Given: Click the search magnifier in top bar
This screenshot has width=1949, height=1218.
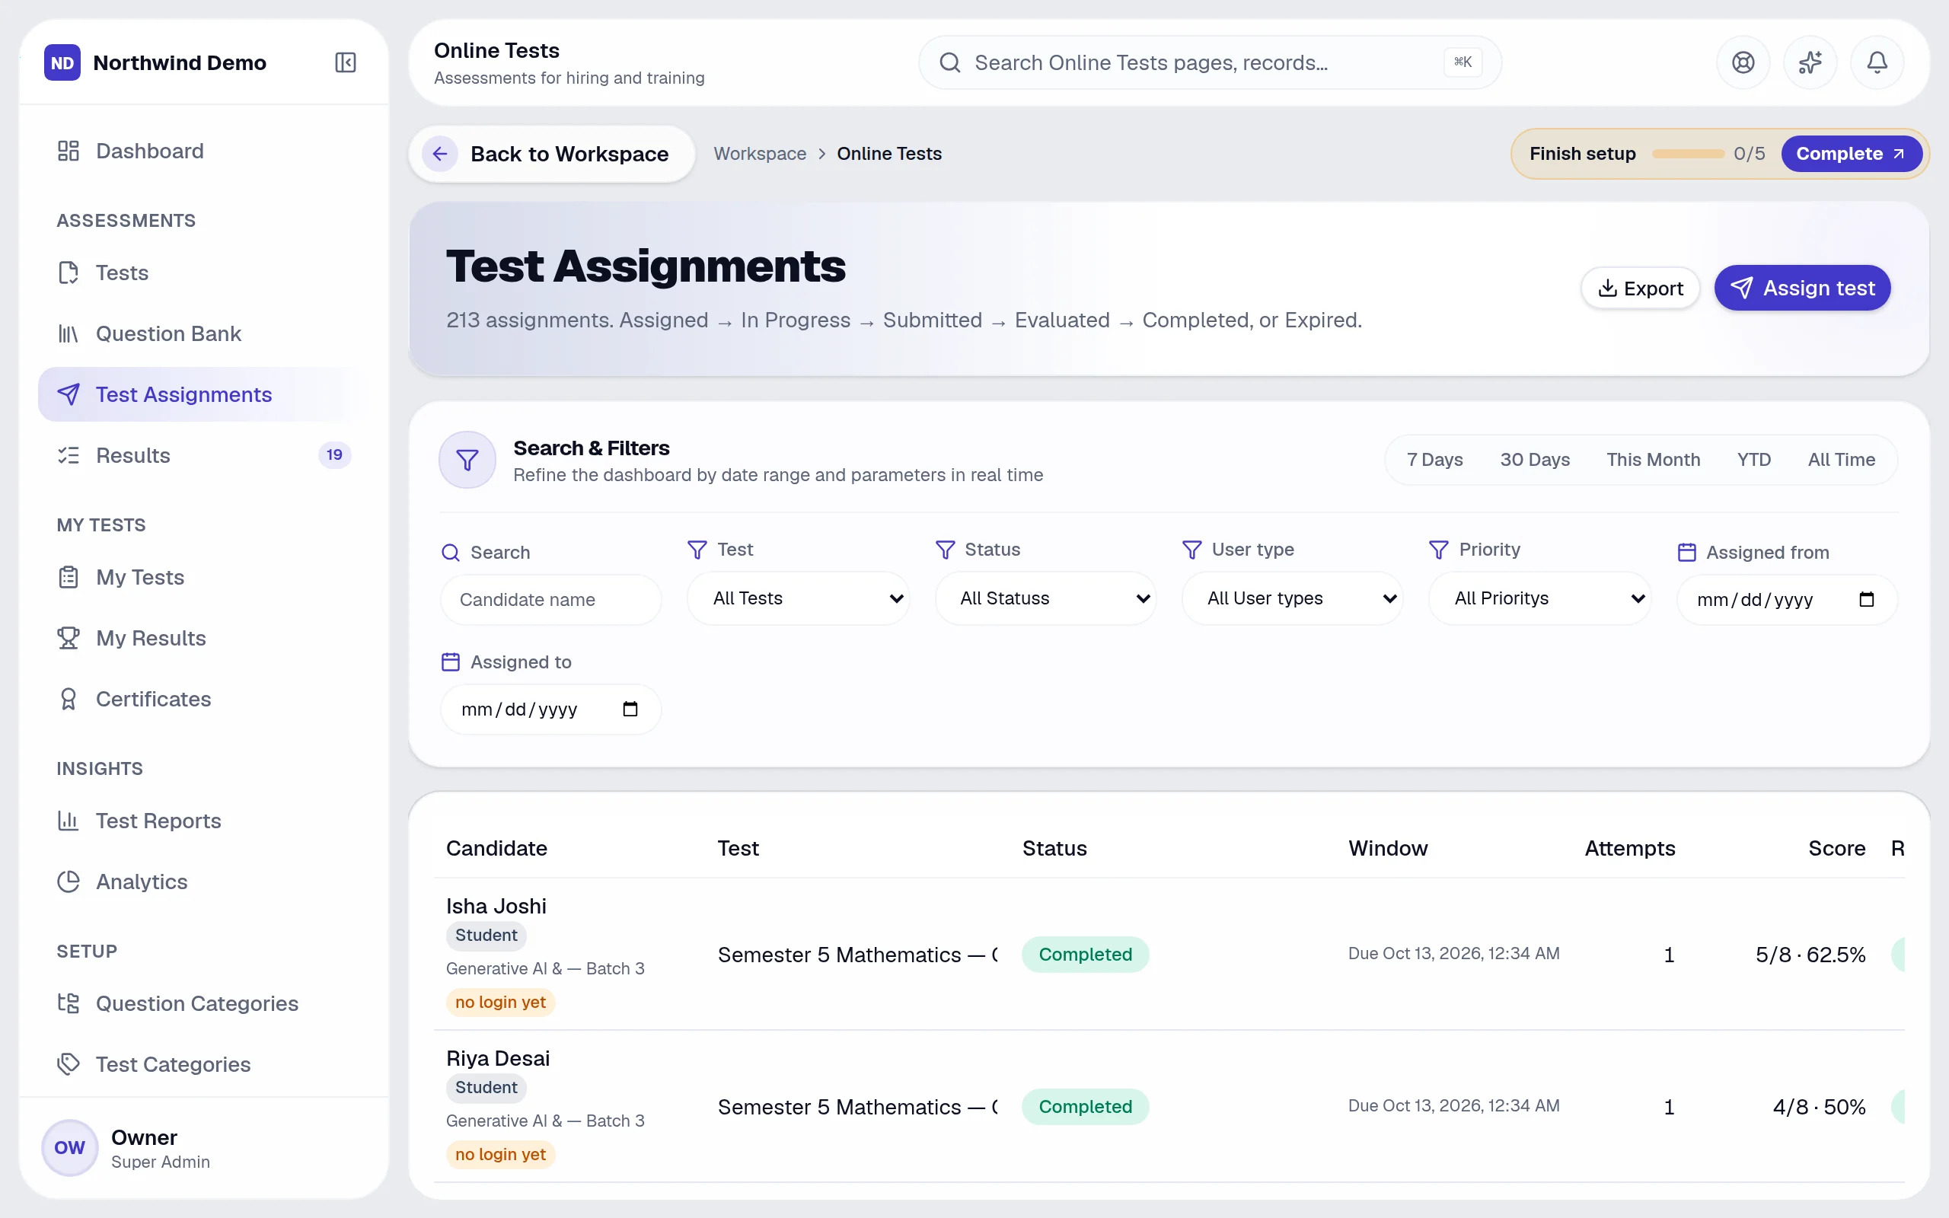Looking at the screenshot, I should (x=950, y=62).
